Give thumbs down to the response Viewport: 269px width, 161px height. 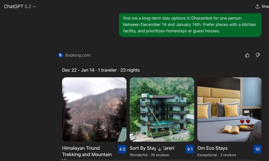(x=258, y=55)
